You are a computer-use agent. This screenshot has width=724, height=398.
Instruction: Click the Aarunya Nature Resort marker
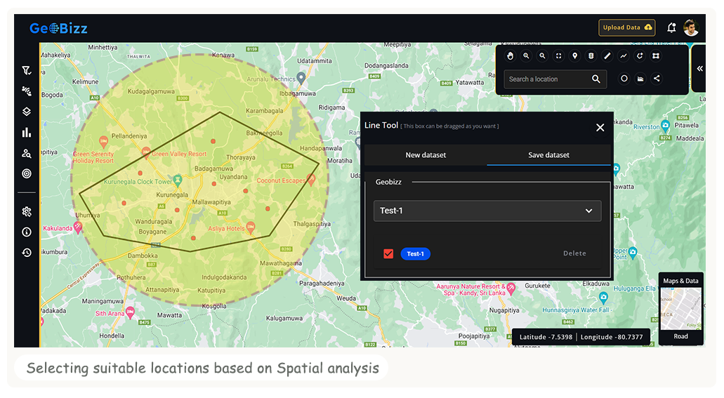[x=511, y=288]
